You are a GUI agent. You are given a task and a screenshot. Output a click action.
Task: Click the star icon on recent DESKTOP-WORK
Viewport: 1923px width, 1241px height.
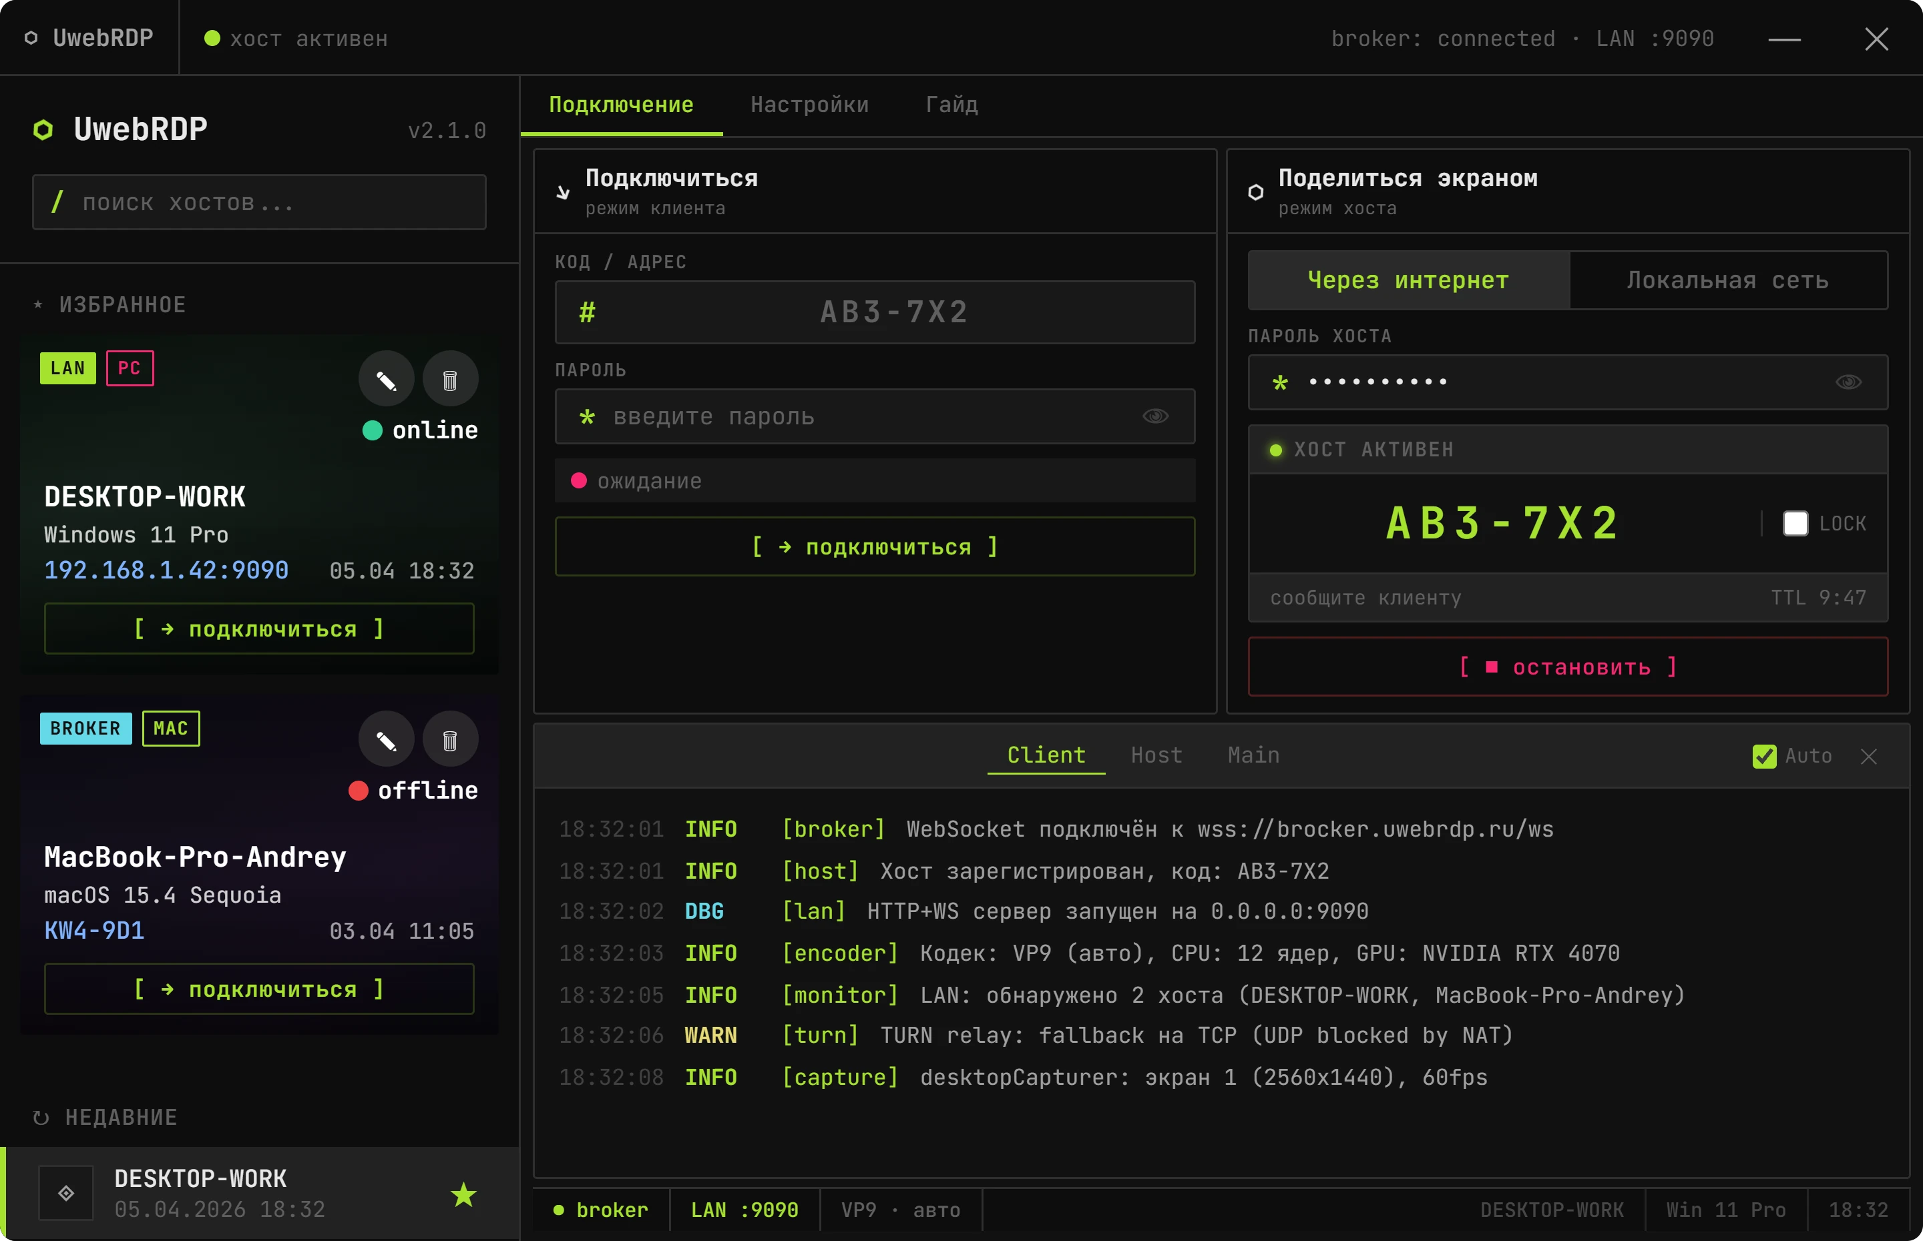click(x=463, y=1194)
